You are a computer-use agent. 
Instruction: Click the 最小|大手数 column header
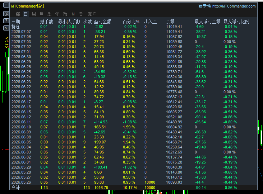(69, 22)
